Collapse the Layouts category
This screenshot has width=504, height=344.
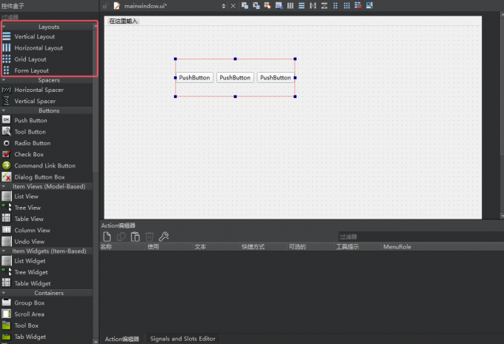point(49,26)
